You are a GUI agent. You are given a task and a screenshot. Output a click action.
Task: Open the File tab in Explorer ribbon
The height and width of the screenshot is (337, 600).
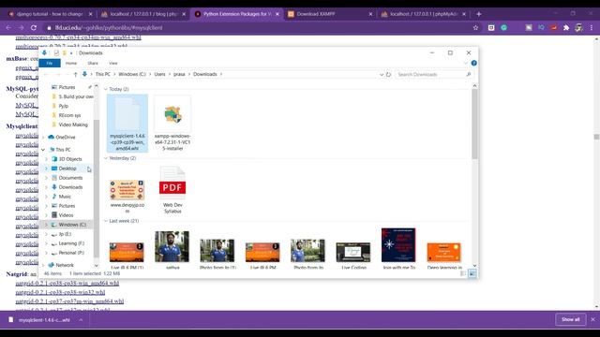pyautogui.click(x=50, y=63)
